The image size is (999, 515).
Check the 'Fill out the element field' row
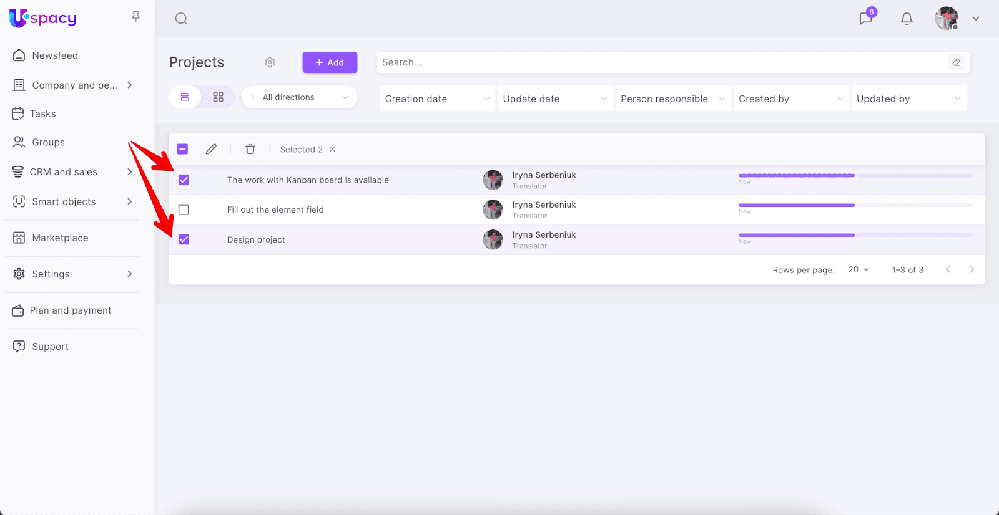pyautogui.click(x=184, y=210)
